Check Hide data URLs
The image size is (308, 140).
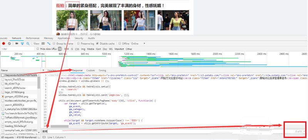tap(38, 49)
